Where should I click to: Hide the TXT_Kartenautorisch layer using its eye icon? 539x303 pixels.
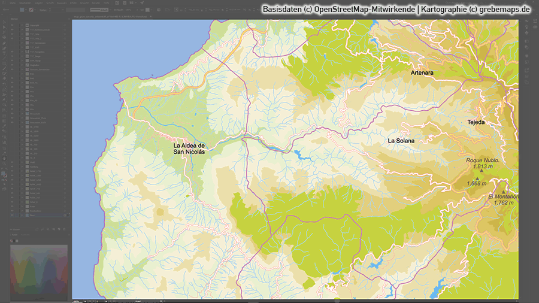(11, 30)
